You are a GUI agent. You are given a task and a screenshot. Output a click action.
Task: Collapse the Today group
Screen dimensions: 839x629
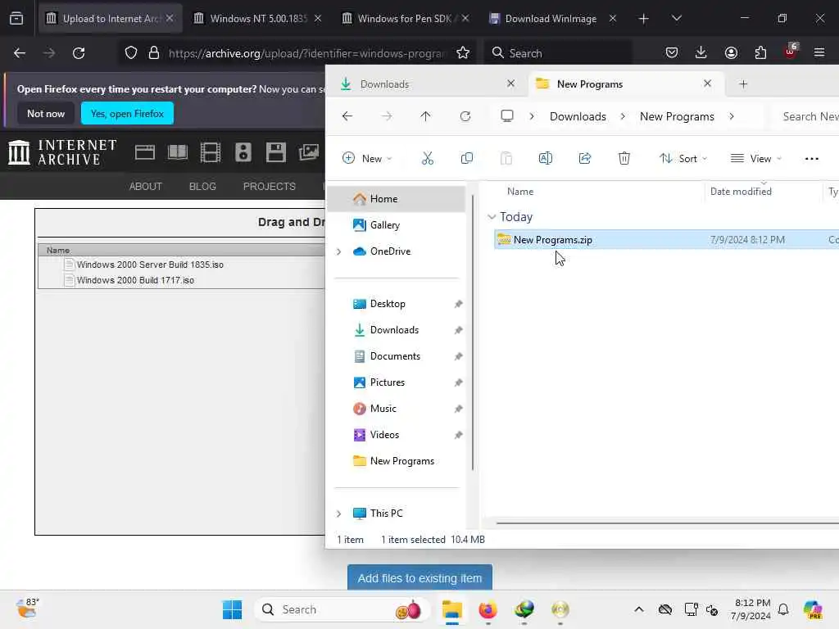click(x=492, y=216)
